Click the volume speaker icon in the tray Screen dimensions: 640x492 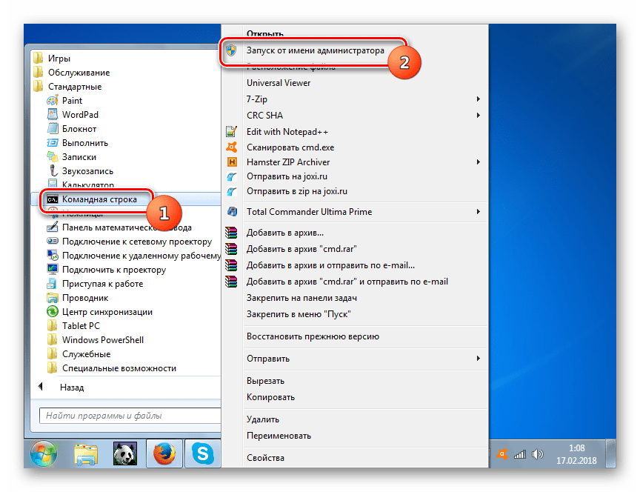click(x=538, y=454)
